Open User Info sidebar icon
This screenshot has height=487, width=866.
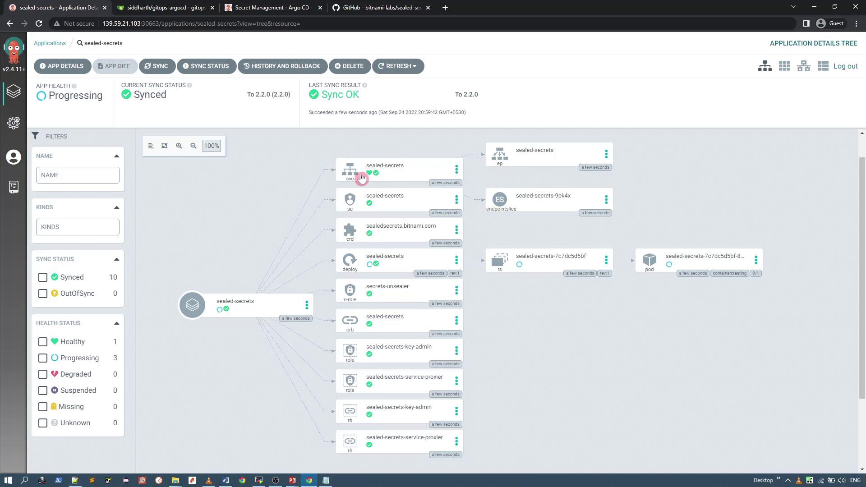[x=14, y=157]
